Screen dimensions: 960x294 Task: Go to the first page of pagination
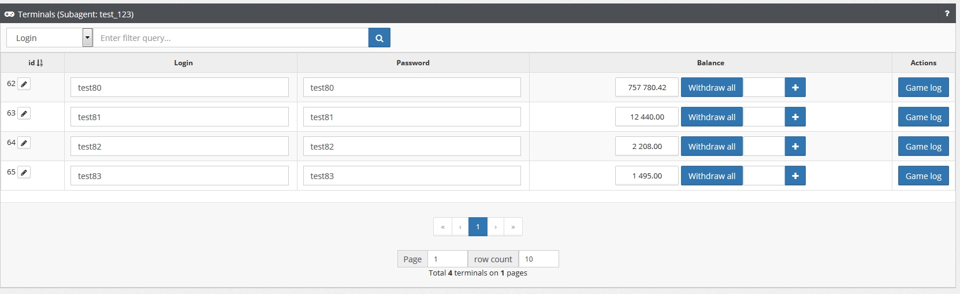442,227
